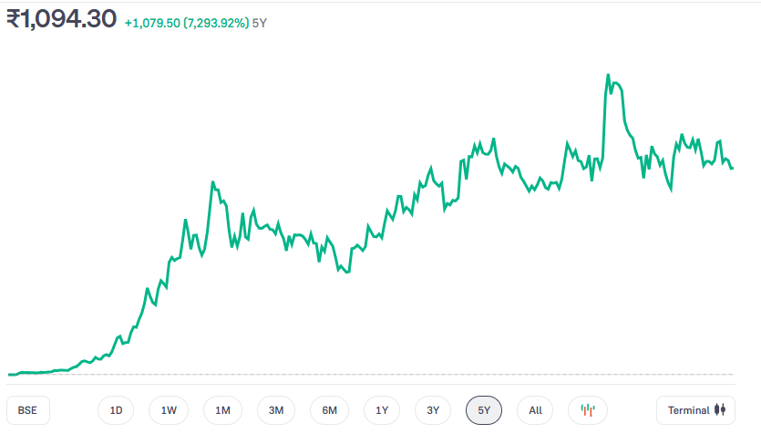This screenshot has width=761, height=434.
Task: View All time price history
Action: [535, 410]
